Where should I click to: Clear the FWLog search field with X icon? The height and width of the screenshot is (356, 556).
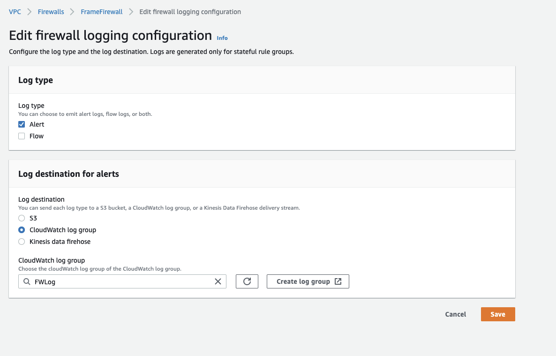(x=218, y=281)
